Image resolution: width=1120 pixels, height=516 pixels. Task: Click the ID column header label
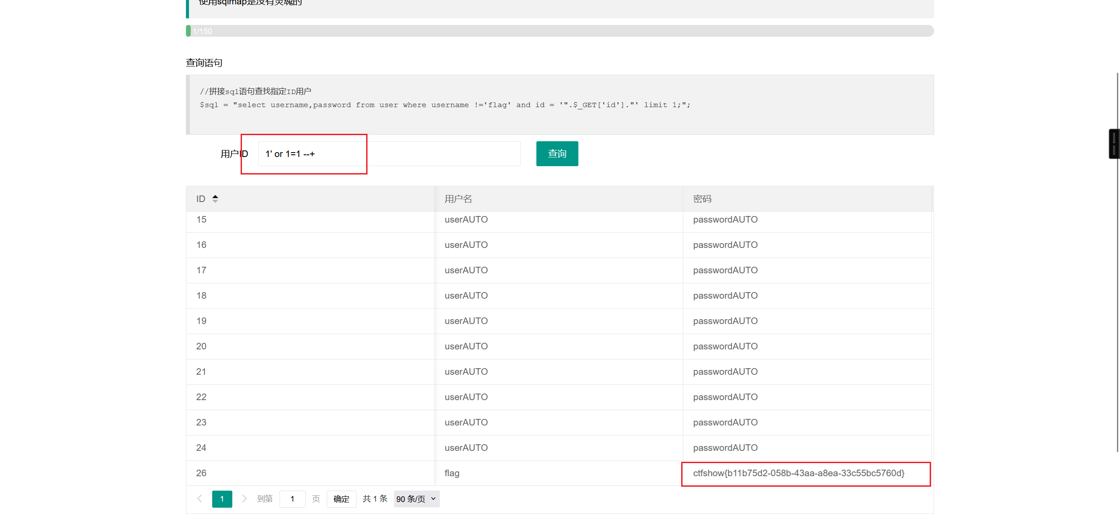201,199
